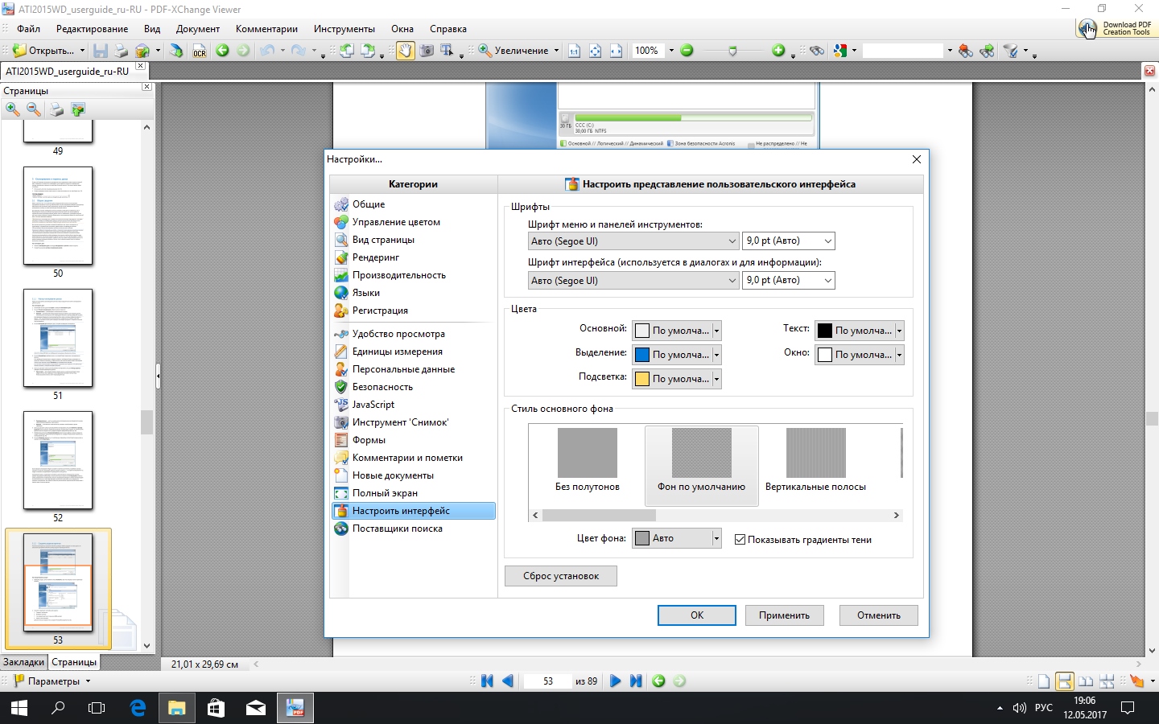
Task: Click the 'OK' button
Action: [697, 615]
